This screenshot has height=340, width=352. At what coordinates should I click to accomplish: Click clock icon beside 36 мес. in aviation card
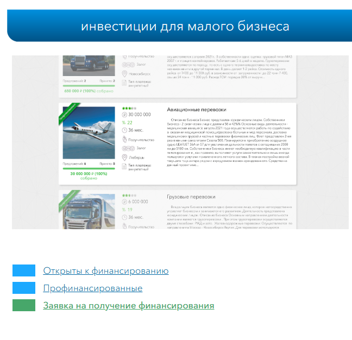click(124, 130)
